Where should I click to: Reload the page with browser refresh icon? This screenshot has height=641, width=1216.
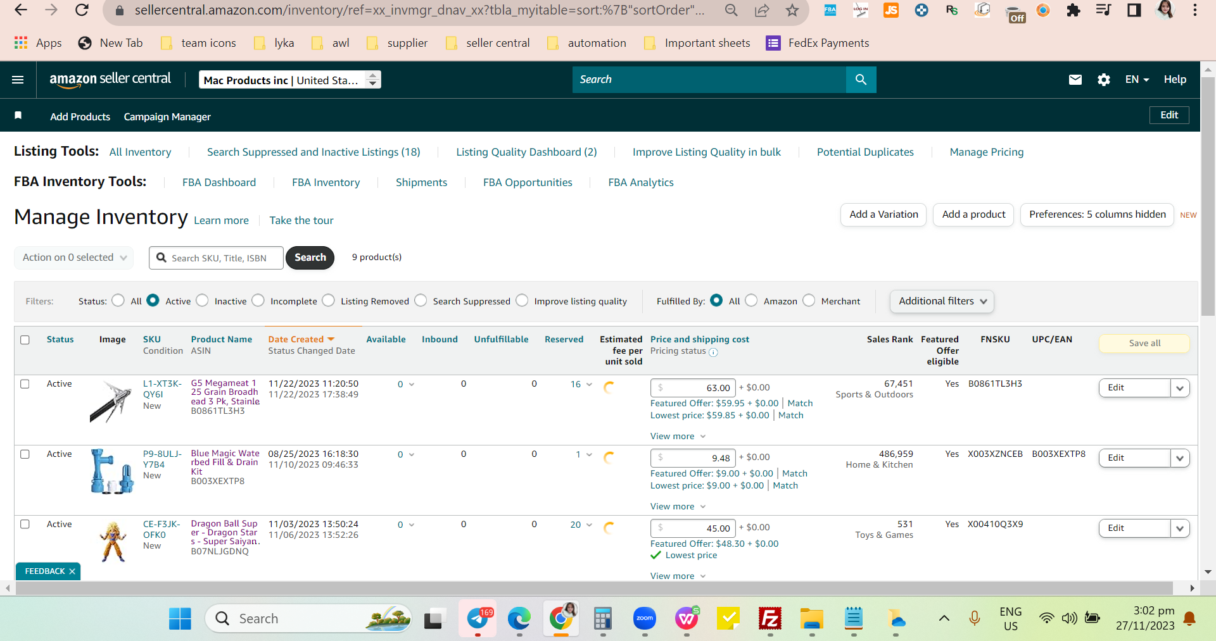(x=82, y=10)
